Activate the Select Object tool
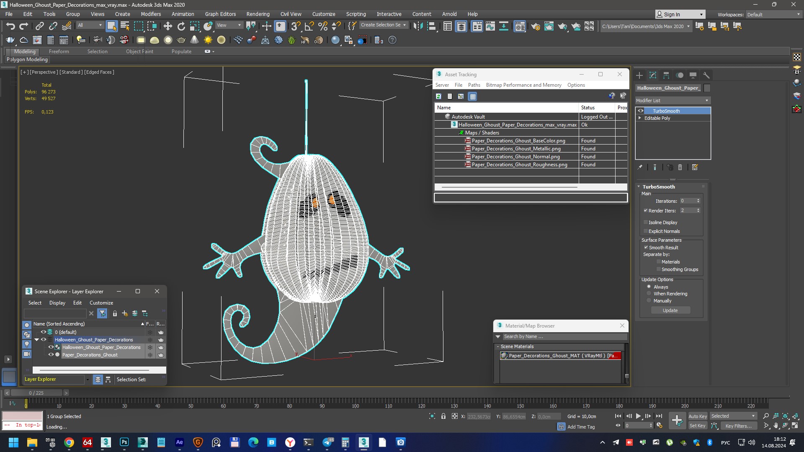 [x=111, y=26]
